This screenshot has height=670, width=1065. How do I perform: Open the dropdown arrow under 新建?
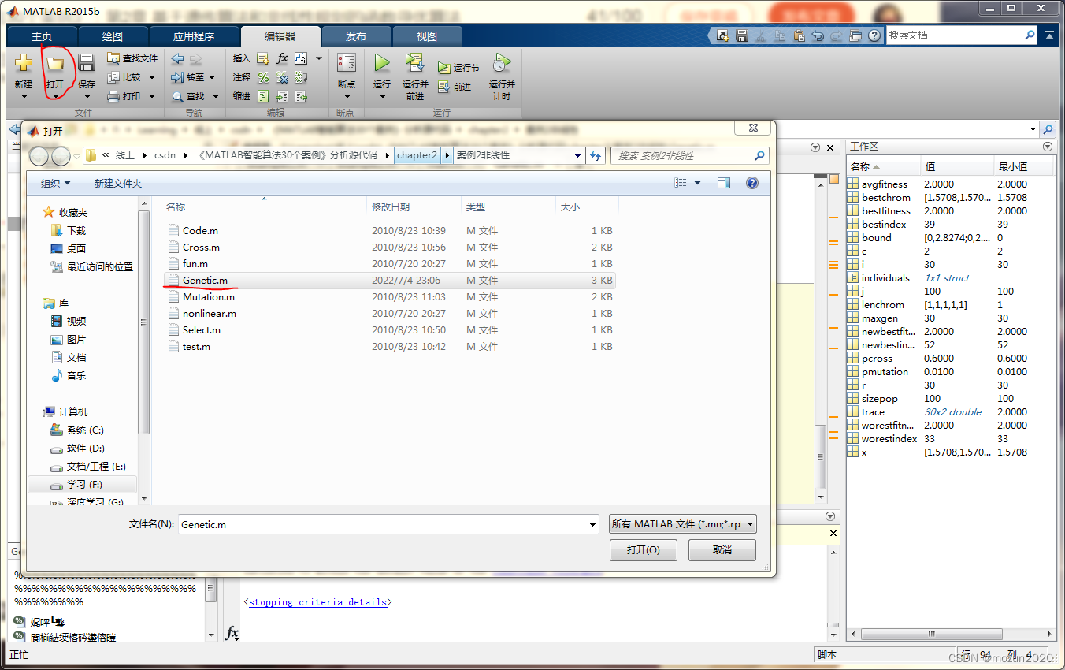[24, 97]
